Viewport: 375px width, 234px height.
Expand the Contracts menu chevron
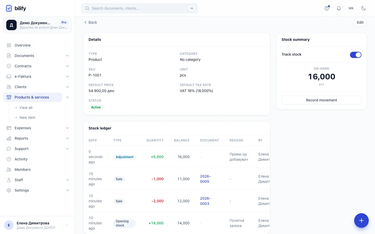(x=67, y=66)
